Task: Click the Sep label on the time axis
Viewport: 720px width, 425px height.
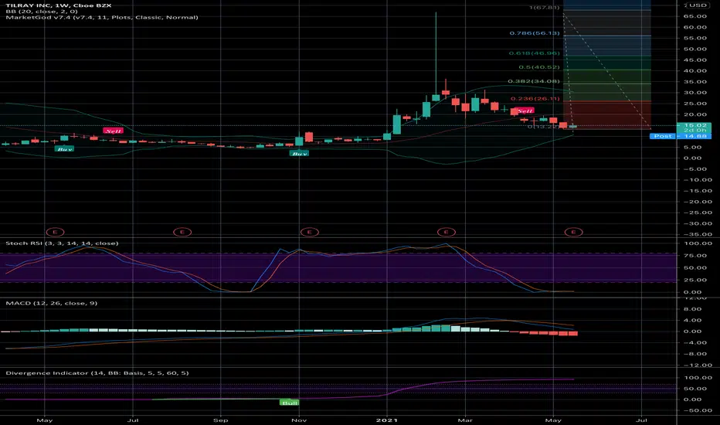Action: point(221,420)
